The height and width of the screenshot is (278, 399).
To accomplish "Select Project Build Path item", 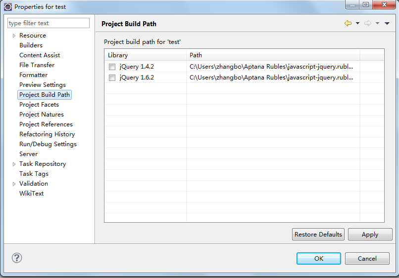I will [x=45, y=95].
